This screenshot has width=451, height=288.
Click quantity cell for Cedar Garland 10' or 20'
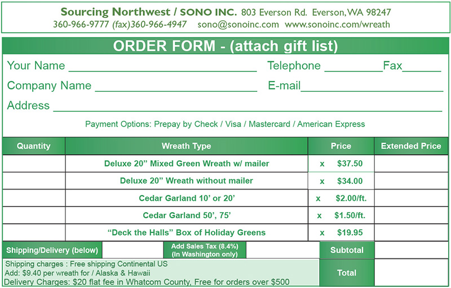click(34, 198)
